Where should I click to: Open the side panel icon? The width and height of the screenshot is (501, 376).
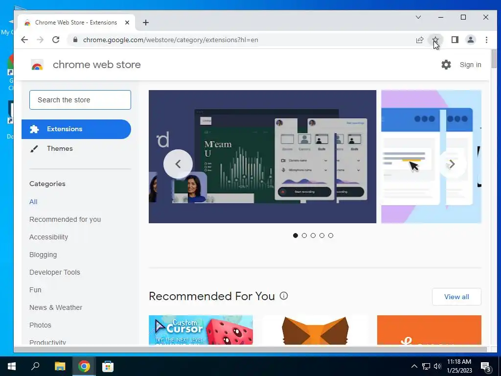coord(455,40)
